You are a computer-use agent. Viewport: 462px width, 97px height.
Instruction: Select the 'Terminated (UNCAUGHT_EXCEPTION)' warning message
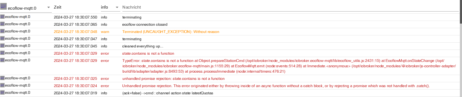coord(171,32)
